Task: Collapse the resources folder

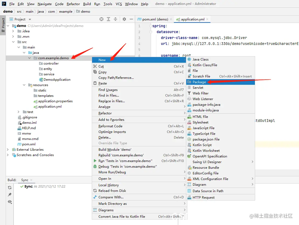Action: [x=24, y=85]
